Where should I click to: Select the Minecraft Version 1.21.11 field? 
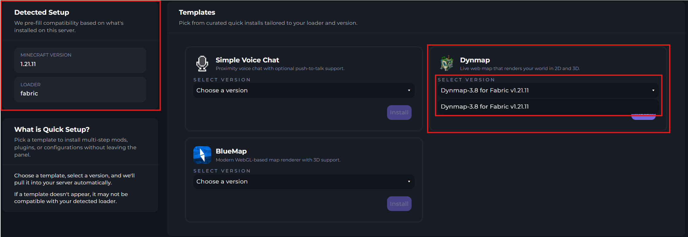[80, 60]
